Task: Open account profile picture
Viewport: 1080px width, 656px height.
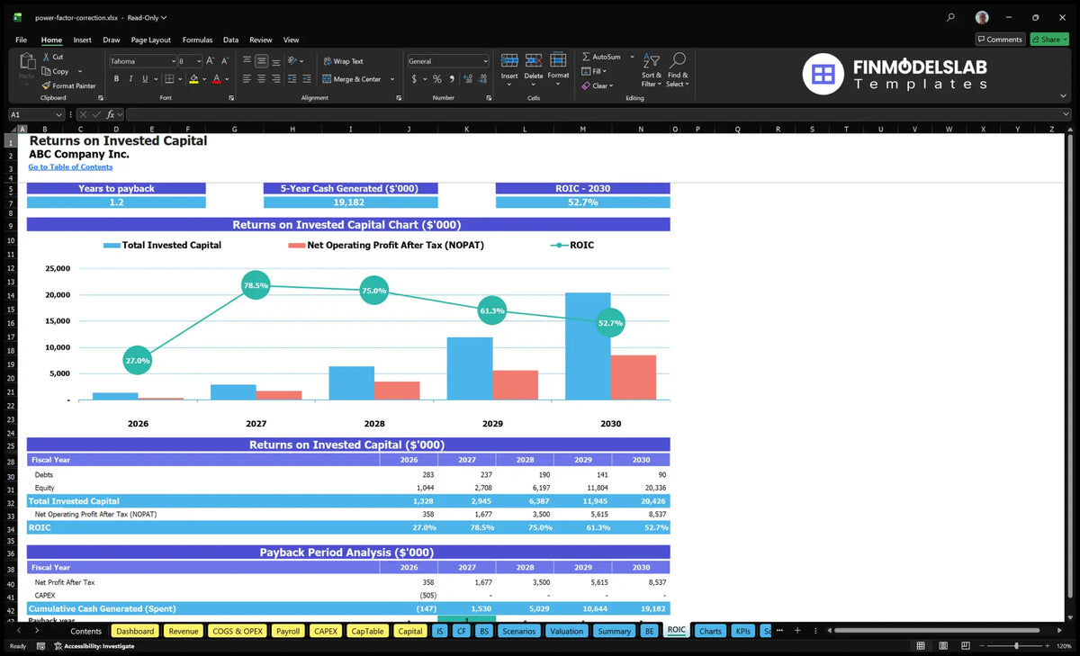Action: tap(982, 17)
